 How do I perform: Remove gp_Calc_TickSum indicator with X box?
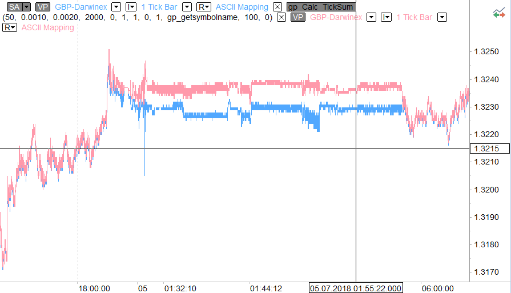tap(281, 17)
